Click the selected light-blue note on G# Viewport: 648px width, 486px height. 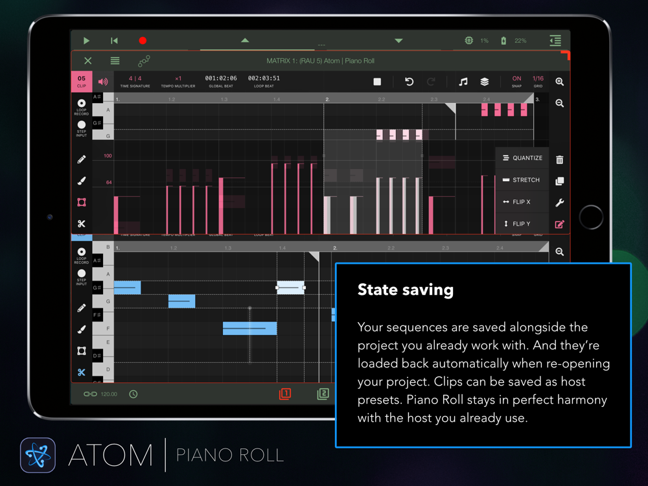(290, 287)
